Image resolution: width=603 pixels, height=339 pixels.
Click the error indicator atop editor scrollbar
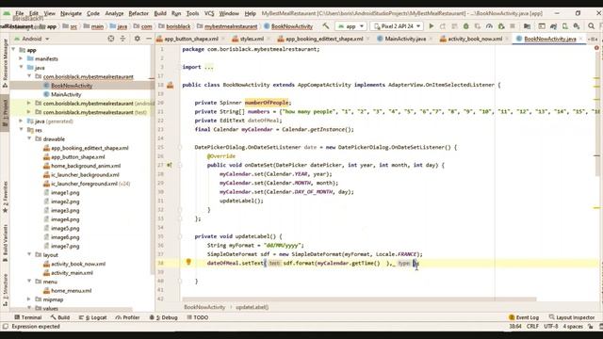(596, 48)
